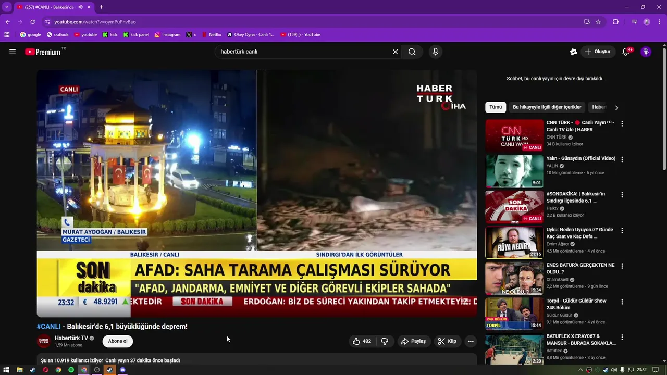This screenshot has width=667, height=375.
Task: Go to YouTube Premium home logo
Action: point(43,52)
